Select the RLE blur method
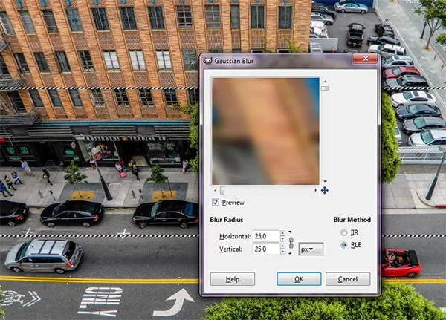Image resolution: width=446 pixels, height=320 pixels. (x=344, y=245)
